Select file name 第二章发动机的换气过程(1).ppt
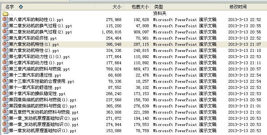The height and width of the screenshot is (135, 267). click(x=41, y=26)
